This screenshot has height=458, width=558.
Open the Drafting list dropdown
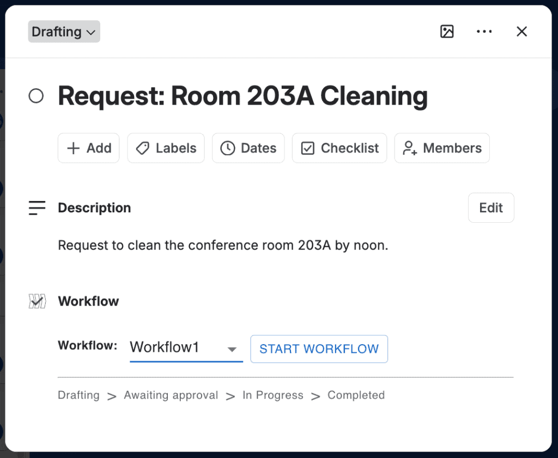pyautogui.click(x=64, y=32)
